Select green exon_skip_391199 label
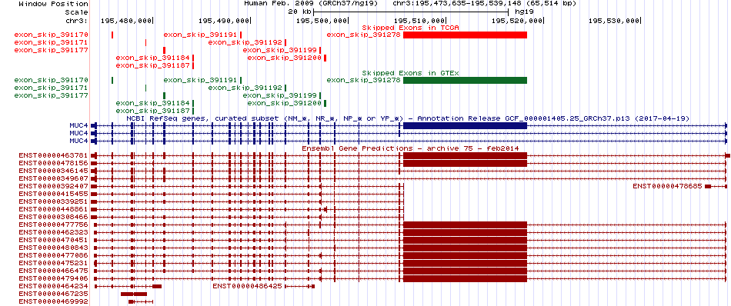Viewport: 731px width, 306px height. pos(280,95)
